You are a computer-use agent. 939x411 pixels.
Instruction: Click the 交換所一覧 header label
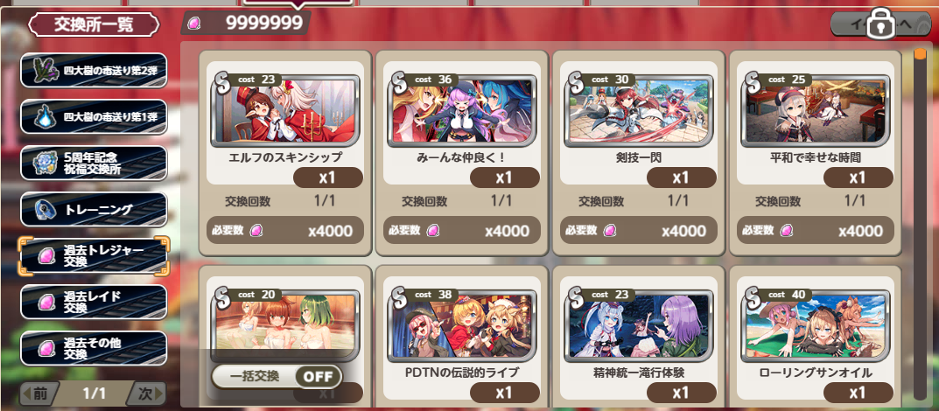coord(94,25)
